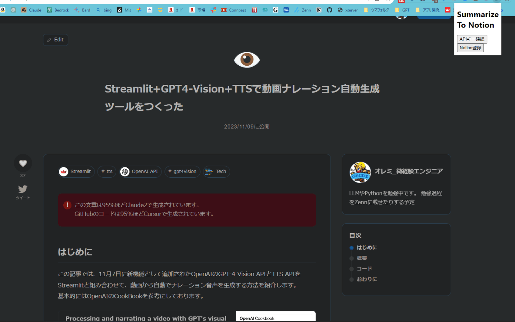Open the Streamlit topic tag
This screenshot has height=322, width=515.
point(77,171)
